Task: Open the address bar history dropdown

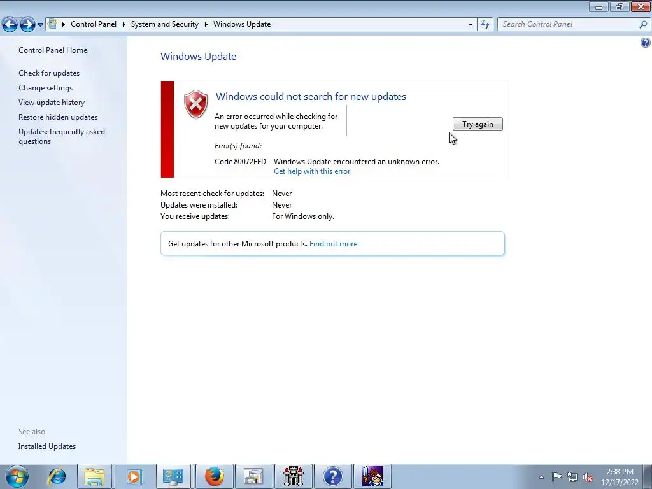Action: (471, 24)
